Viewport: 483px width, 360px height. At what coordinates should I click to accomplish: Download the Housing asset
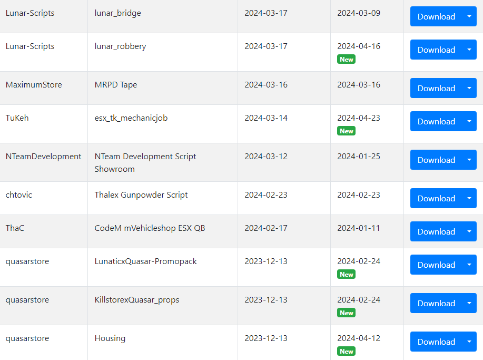[x=436, y=342]
